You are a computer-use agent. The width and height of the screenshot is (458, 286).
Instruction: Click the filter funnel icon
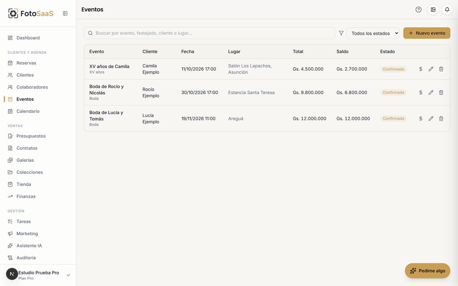tap(341, 33)
